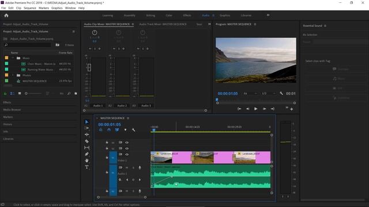Screen dimensions: 369x207
Task: Toggle Linked Selection in the timeline
Action: pyautogui.click(x=117, y=130)
